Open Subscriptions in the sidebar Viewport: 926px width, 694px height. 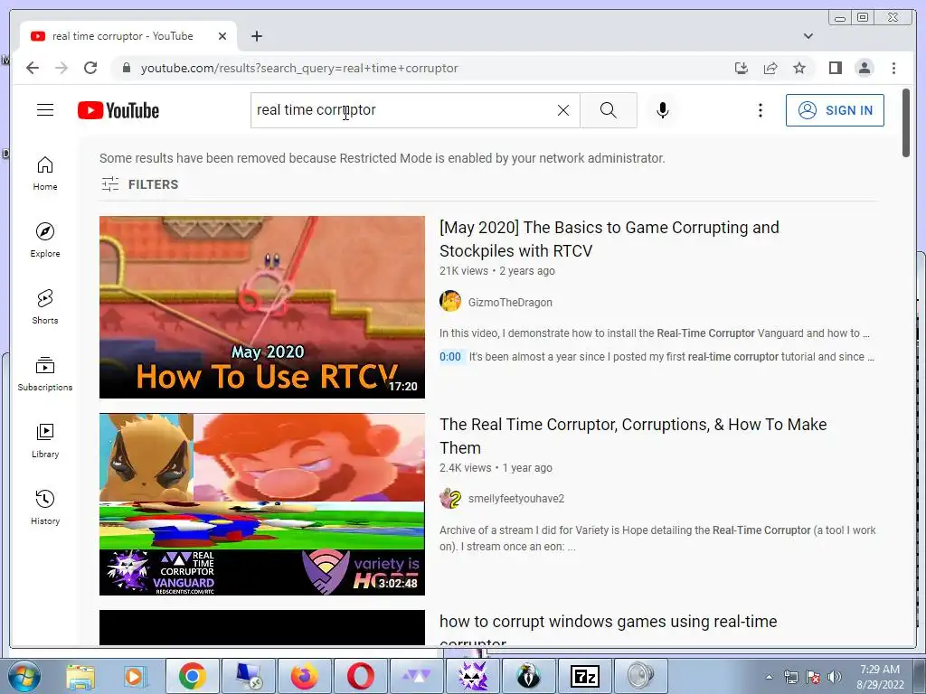pyautogui.click(x=45, y=374)
